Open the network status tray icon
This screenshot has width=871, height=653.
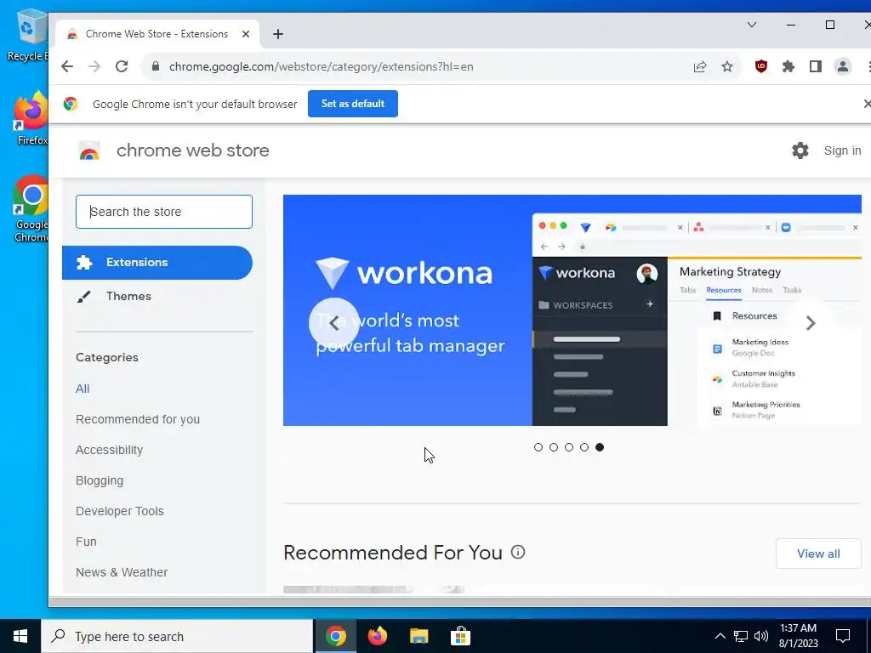point(741,636)
